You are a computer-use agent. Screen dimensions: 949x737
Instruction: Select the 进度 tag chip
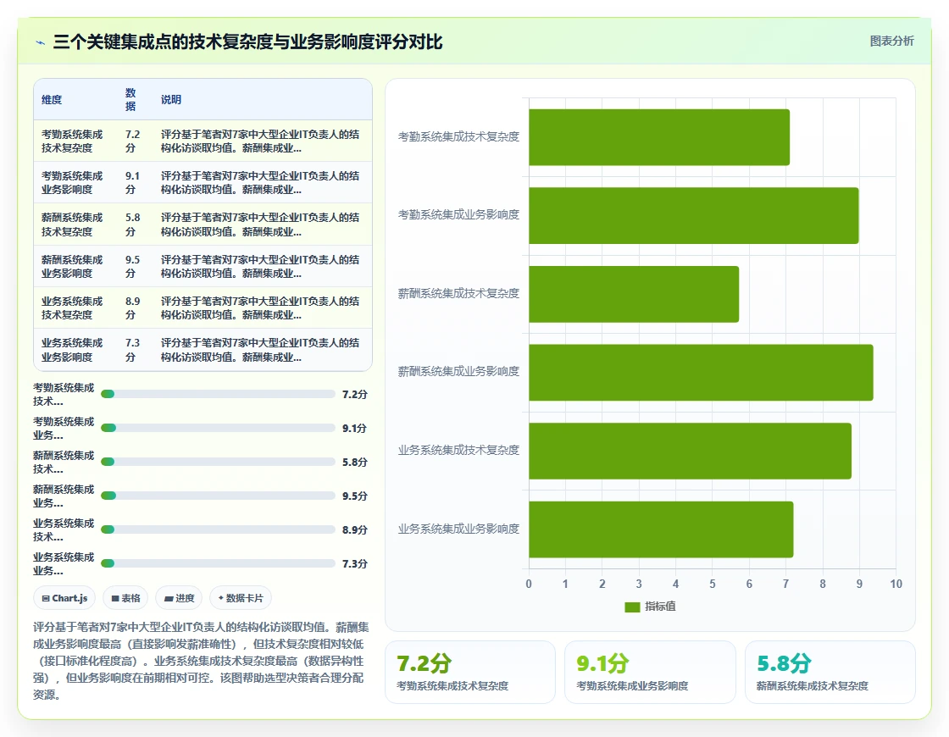(179, 598)
